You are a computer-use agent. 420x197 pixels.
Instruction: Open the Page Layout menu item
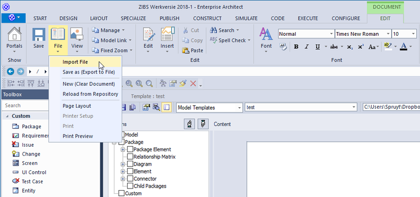coord(85,106)
